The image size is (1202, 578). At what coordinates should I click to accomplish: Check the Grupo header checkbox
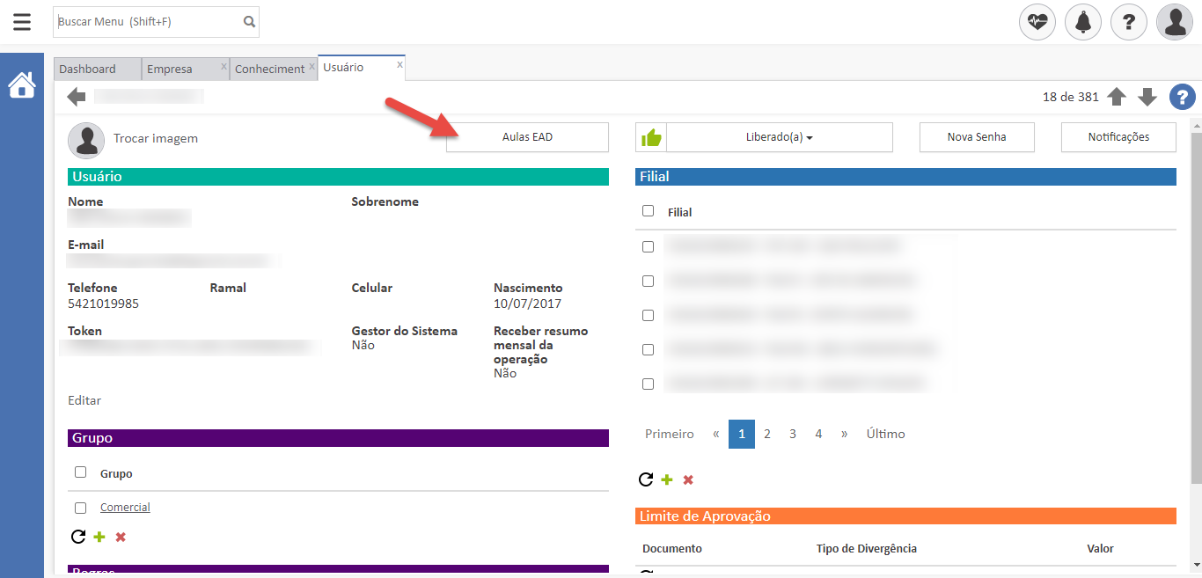coord(81,472)
